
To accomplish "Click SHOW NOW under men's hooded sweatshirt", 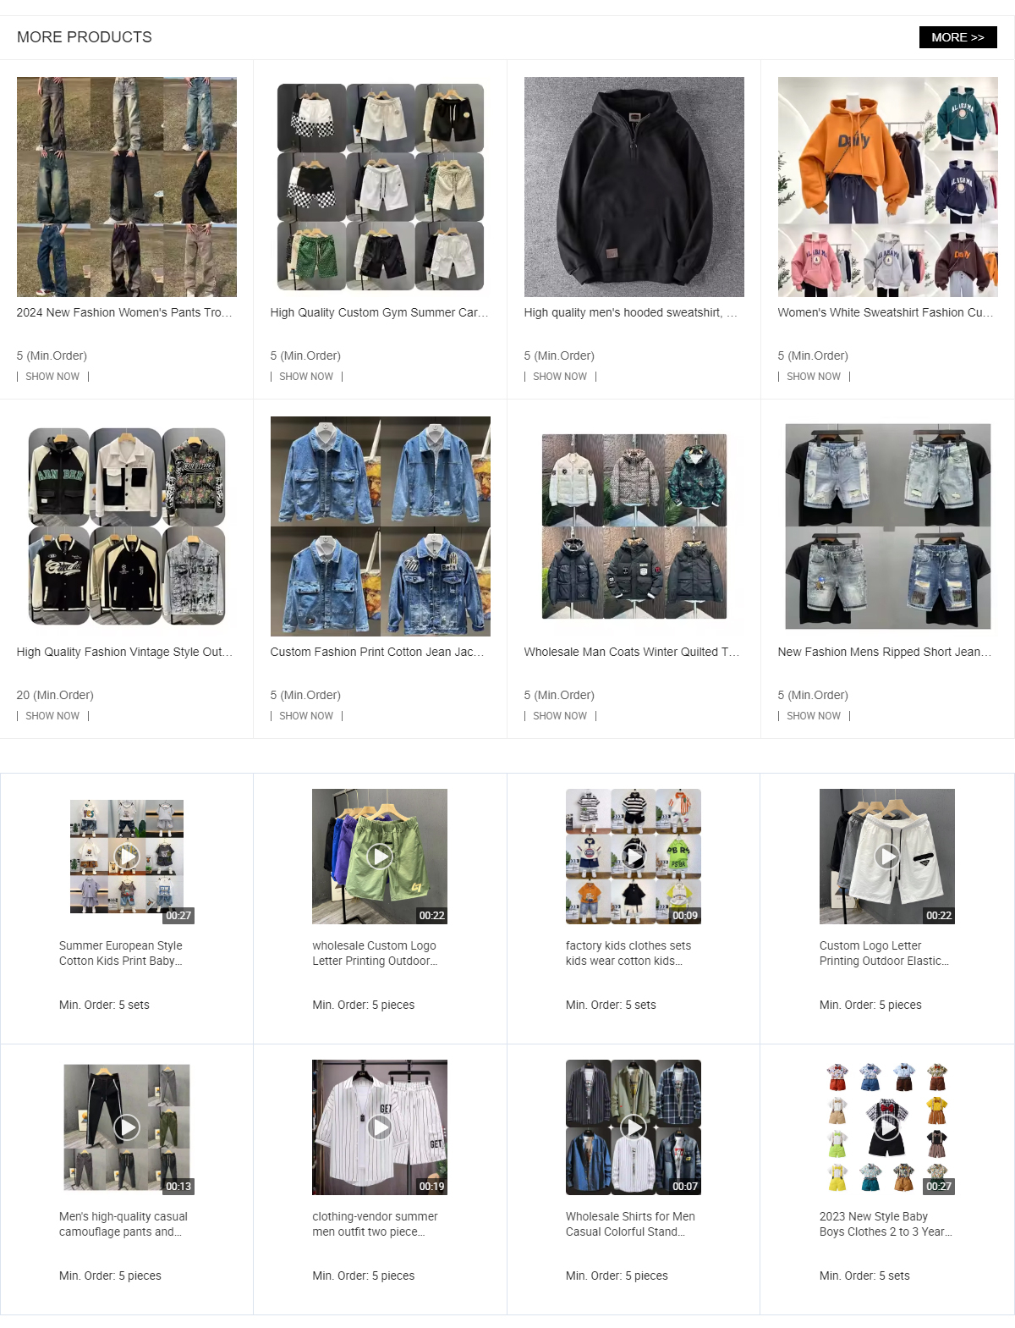I will coord(560,377).
